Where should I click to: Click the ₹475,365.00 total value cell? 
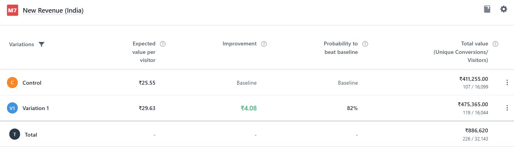[x=473, y=104]
